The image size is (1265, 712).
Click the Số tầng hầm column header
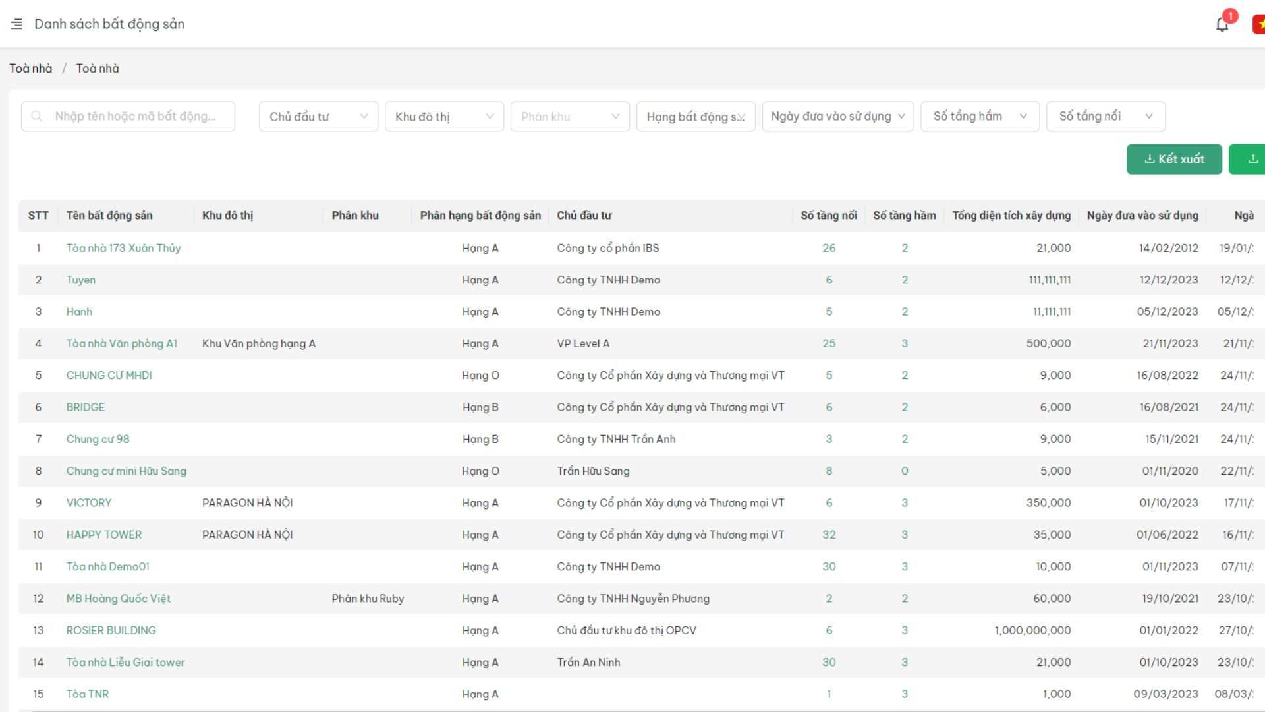(x=905, y=216)
